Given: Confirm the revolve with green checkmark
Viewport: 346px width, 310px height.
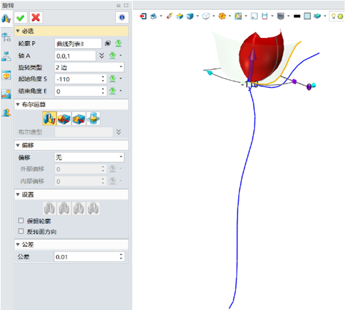Looking at the screenshot, I should pos(20,18).
